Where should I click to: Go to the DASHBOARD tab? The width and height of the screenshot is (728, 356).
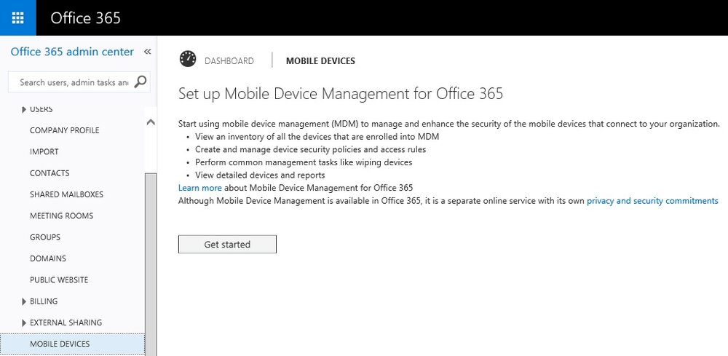coord(229,61)
